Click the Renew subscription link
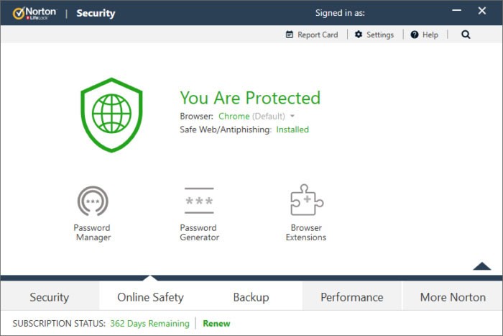 [216, 324]
